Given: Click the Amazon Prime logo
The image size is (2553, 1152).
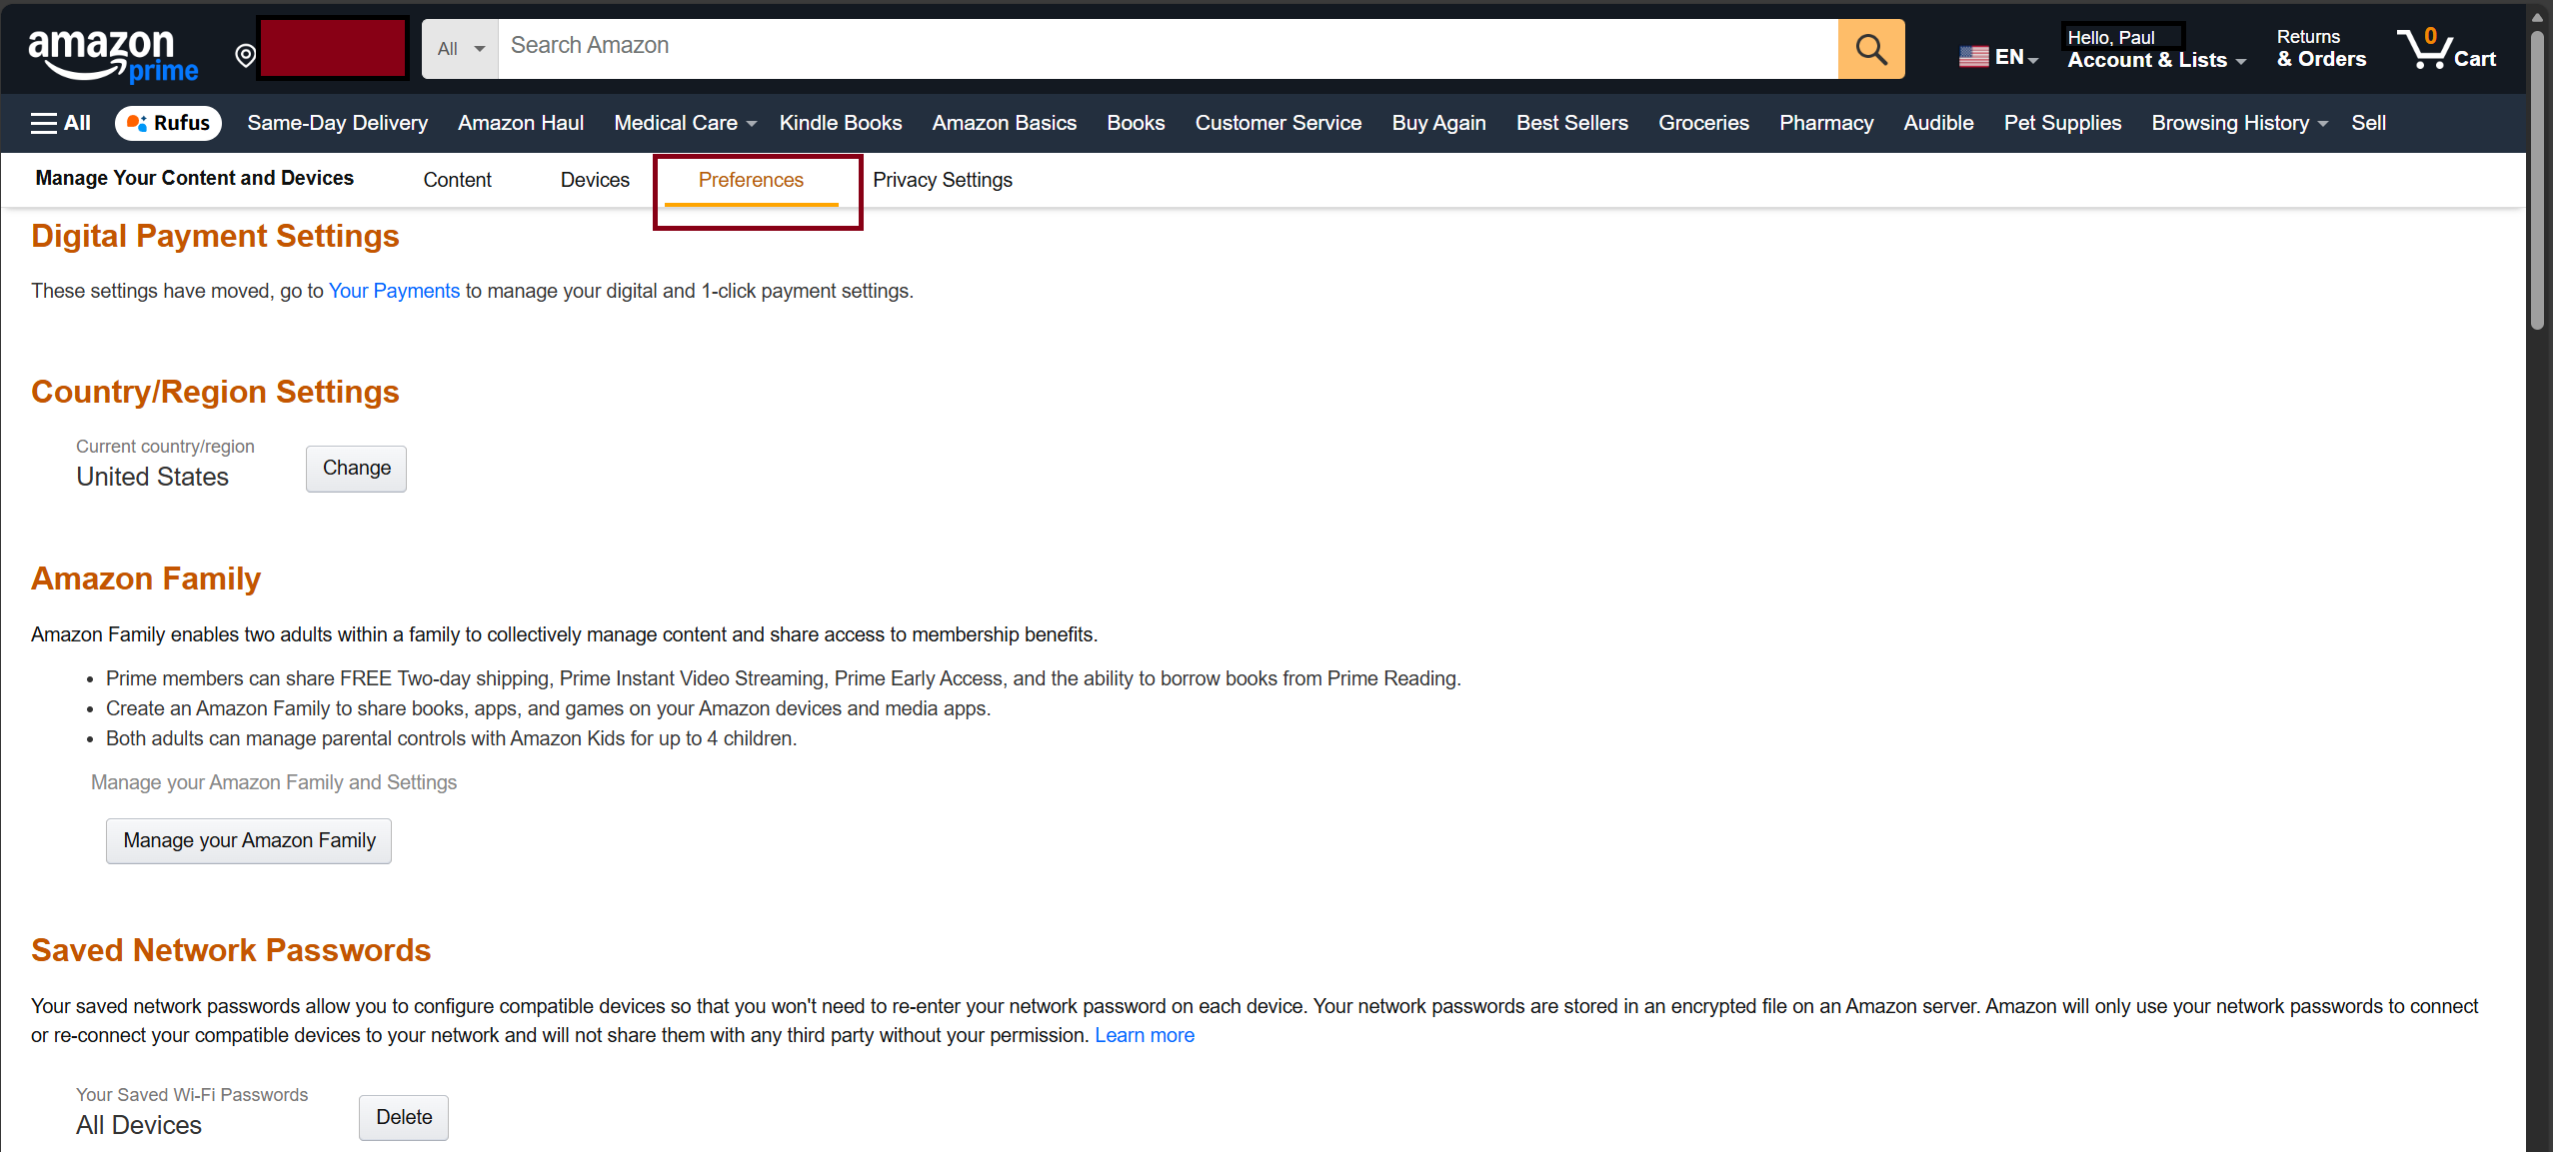Looking at the screenshot, I should click(113, 54).
